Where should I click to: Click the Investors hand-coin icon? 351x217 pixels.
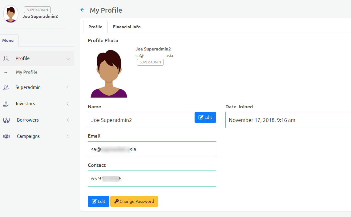6,104
